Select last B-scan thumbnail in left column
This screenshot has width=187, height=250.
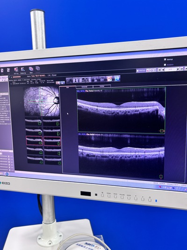(36, 160)
